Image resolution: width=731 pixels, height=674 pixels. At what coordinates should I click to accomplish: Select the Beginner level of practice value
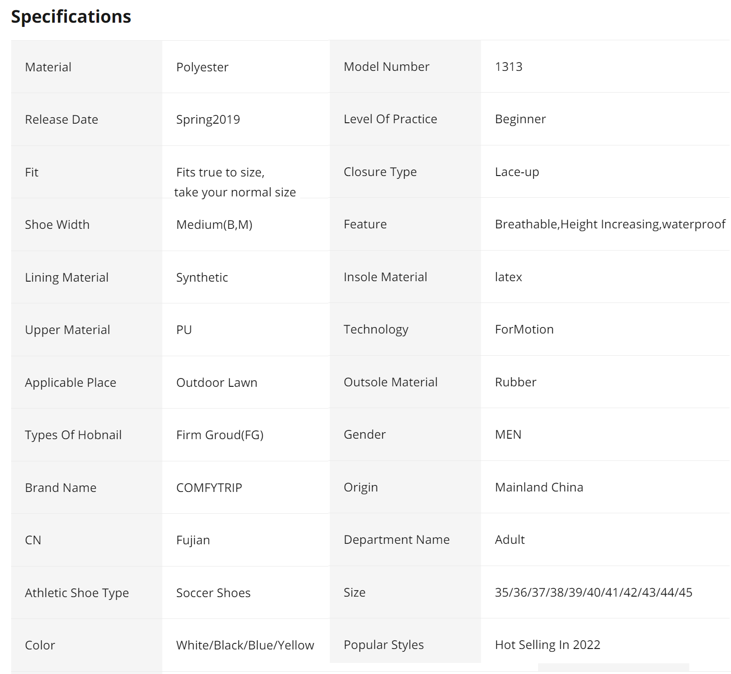tap(520, 119)
